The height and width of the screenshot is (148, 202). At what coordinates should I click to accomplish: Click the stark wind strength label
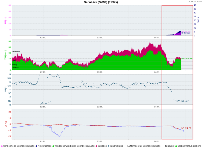[x=14, y=60]
